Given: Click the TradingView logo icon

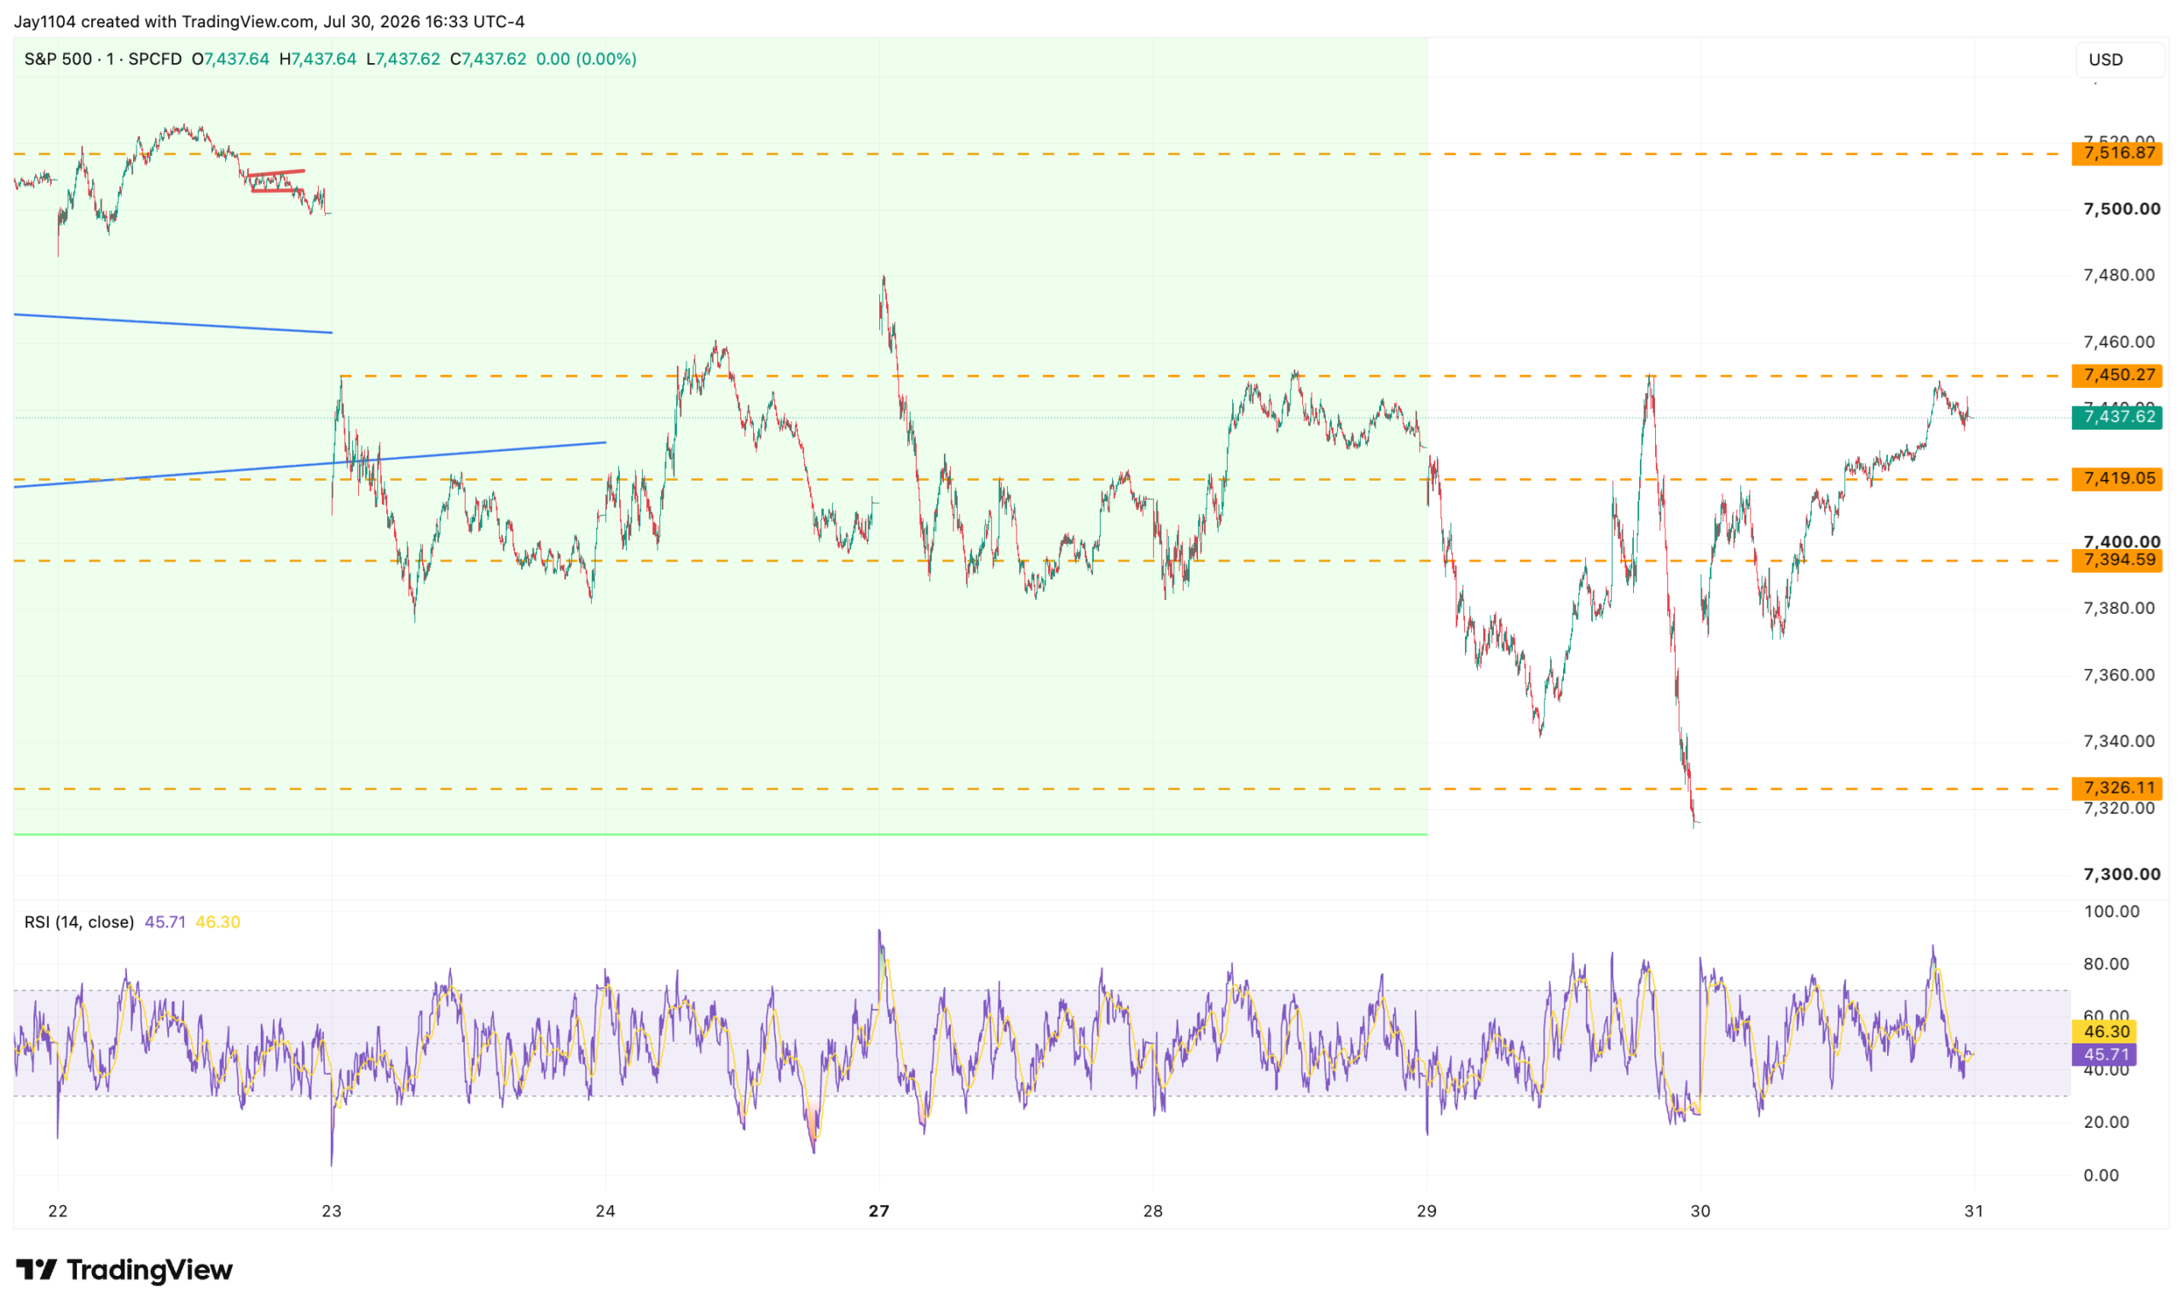Looking at the screenshot, I should tap(36, 1270).
